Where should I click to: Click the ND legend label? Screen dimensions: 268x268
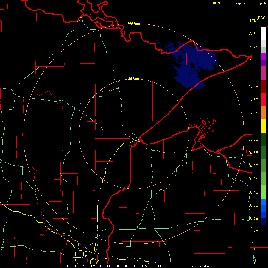256,232
